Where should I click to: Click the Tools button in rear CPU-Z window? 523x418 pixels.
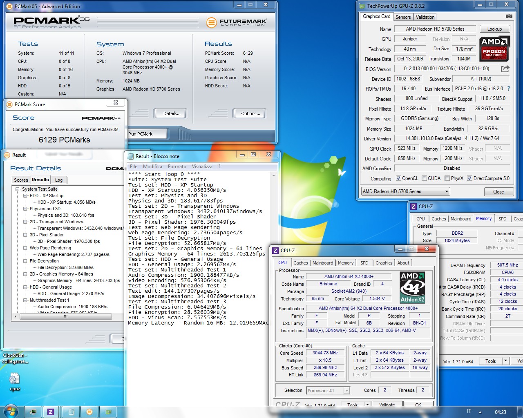pyautogui.click(x=490, y=361)
